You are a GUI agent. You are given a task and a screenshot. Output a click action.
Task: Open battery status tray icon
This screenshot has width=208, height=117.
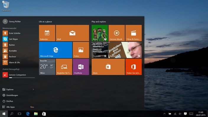170,114
